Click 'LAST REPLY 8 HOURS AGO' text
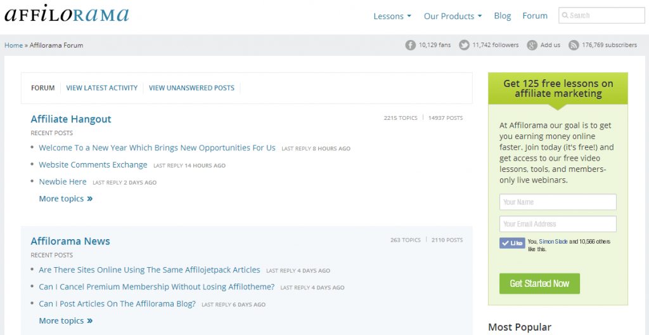The width and height of the screenshot is (649, 335). click(x=316, y=148)
